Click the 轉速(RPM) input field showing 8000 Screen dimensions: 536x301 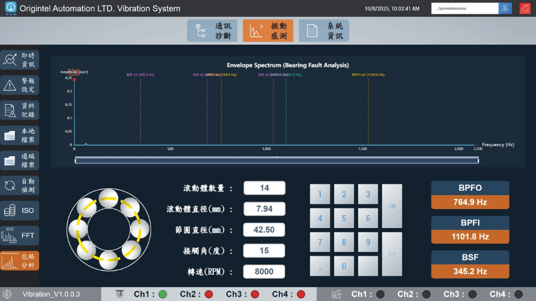coord(264,271)
